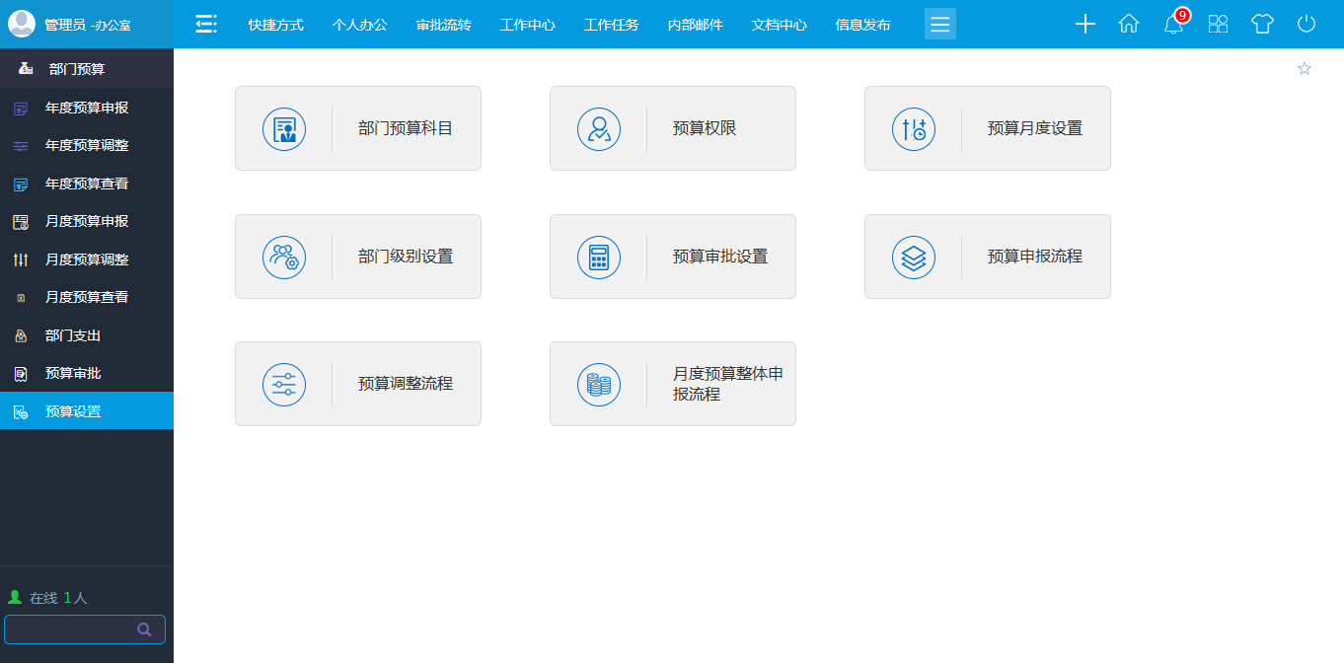The height and width of the screenshot is (663, 1344).
Task: Click the home icon in top bar
Action: pos(1129,24)
